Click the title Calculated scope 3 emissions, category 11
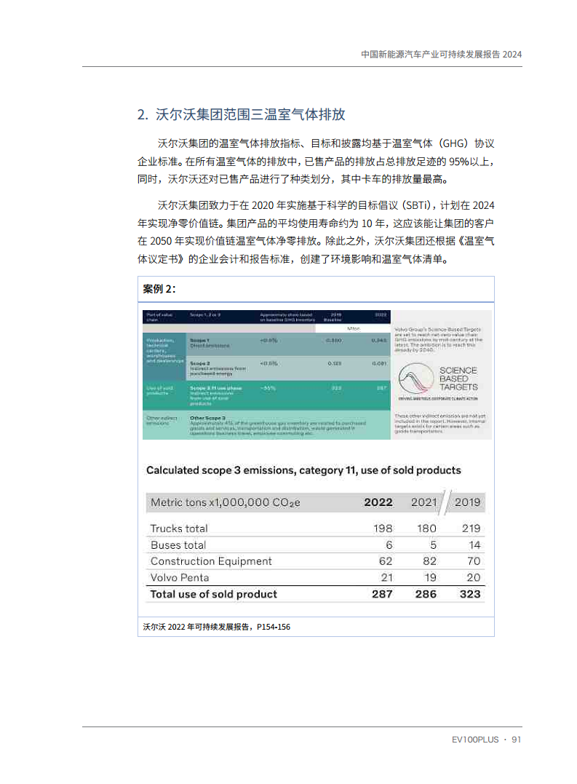The height and width of the screenshot is (784, 577). (x=303, y=470)
